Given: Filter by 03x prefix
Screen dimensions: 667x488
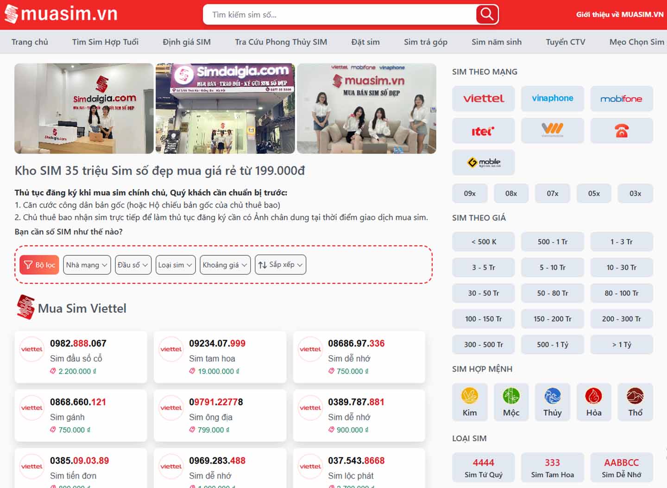Looking at the screenshot, I should [x=635, y=193].
